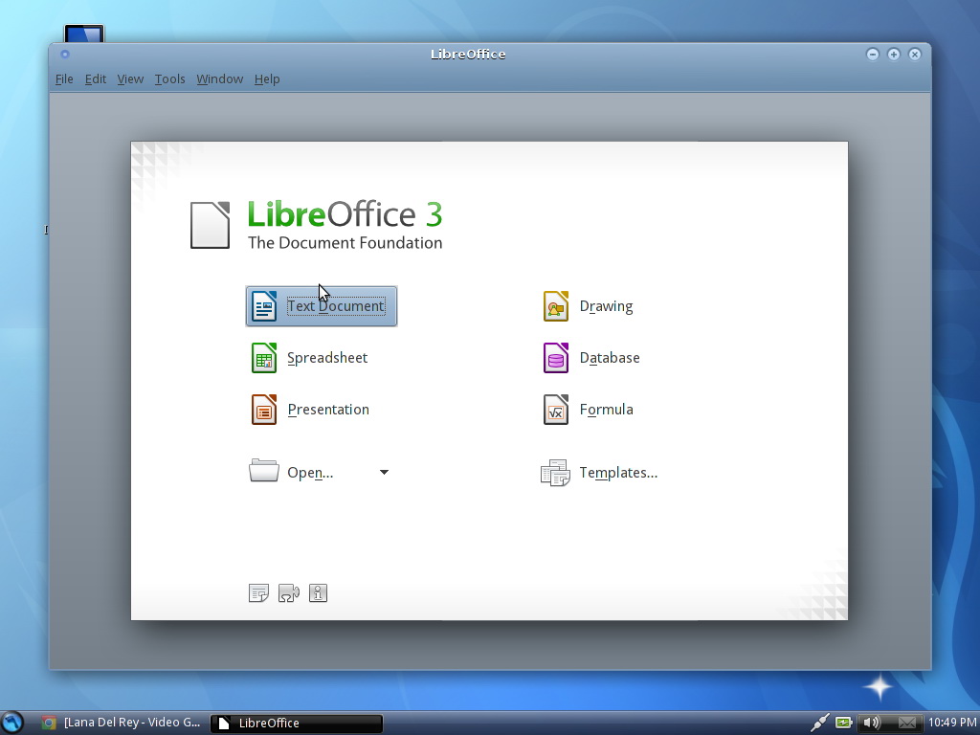Click the Spreadsheet icon
980x735 pixels.
264,358
